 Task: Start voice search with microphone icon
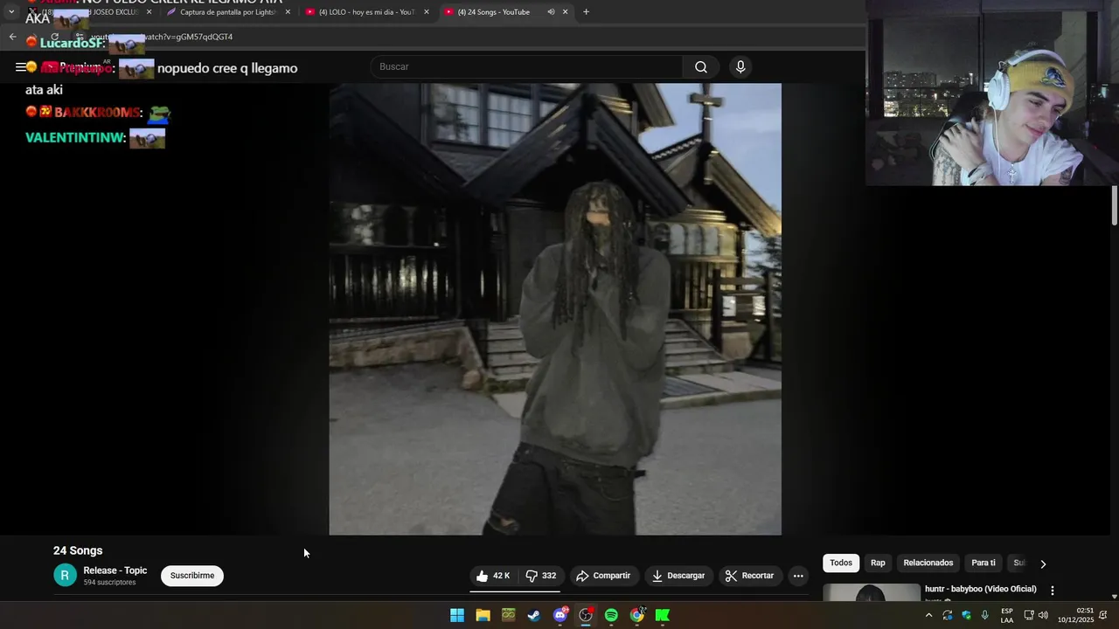(x=740, y=67)
